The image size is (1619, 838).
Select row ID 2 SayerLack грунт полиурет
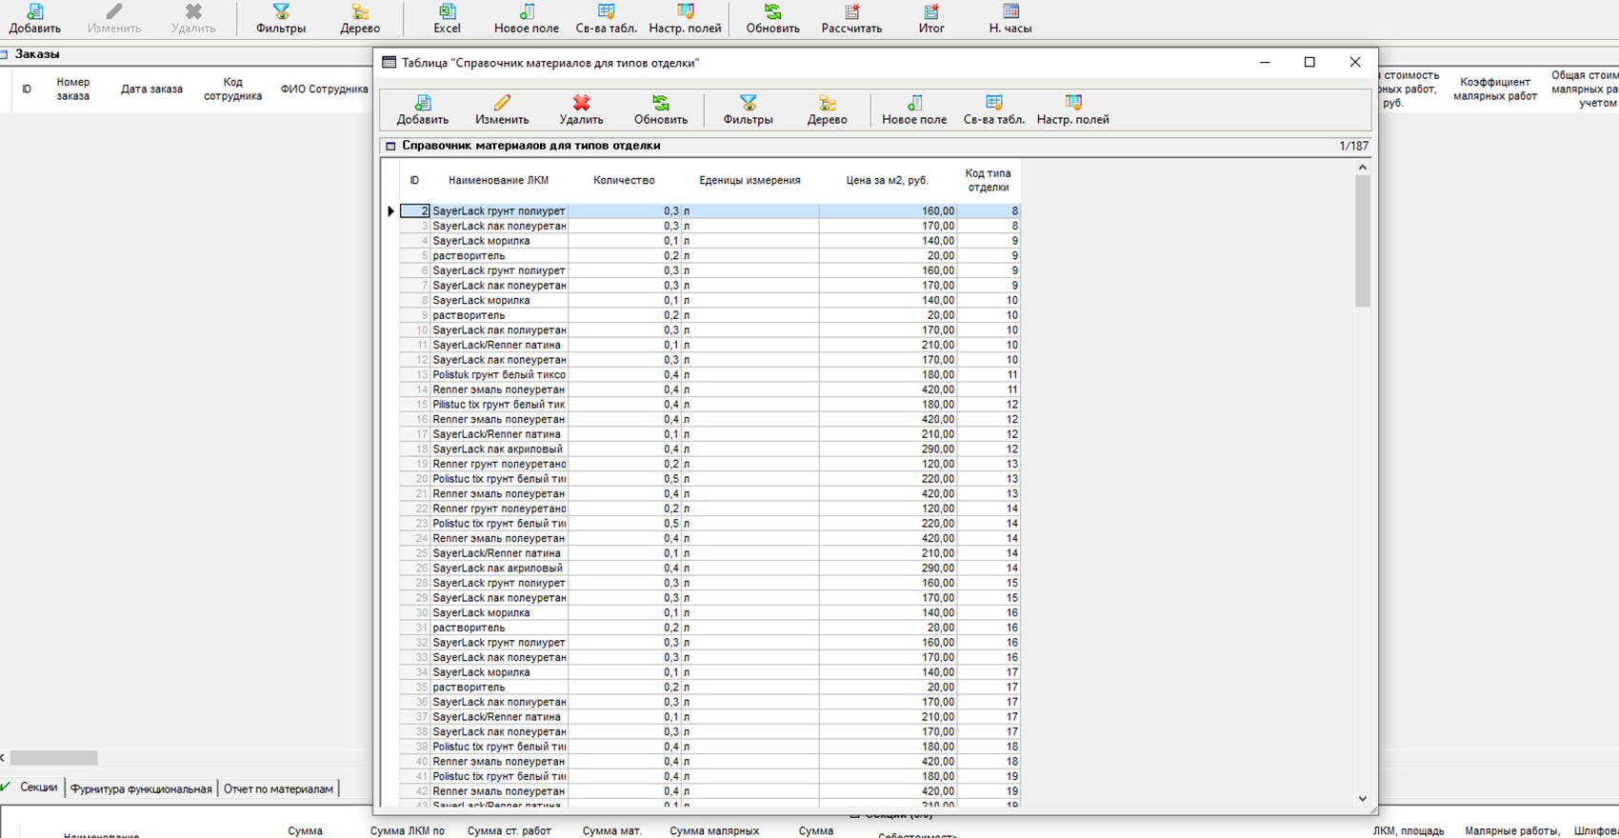[x=710, y=211]
